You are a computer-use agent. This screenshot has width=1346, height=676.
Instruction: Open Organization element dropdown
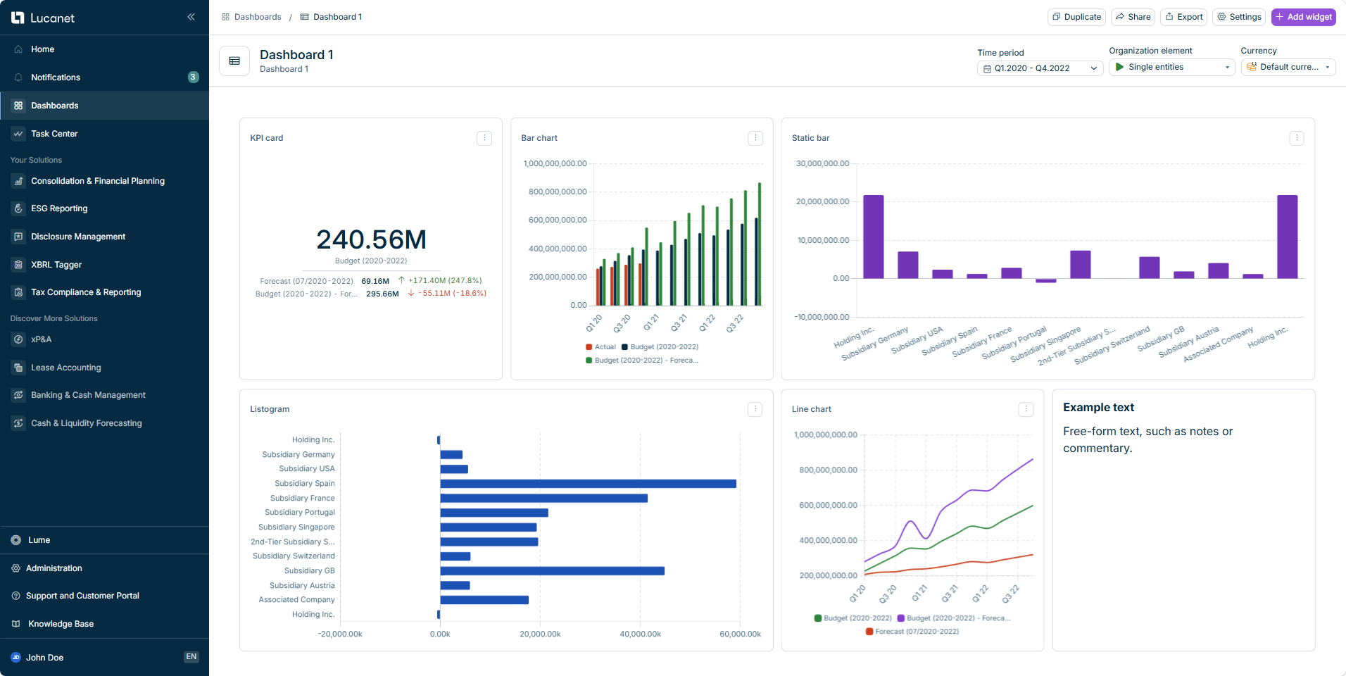tap(1171, 67)
